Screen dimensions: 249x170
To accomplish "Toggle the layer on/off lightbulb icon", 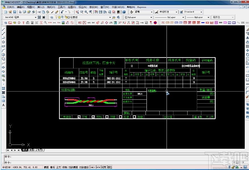I will point(56,17).
